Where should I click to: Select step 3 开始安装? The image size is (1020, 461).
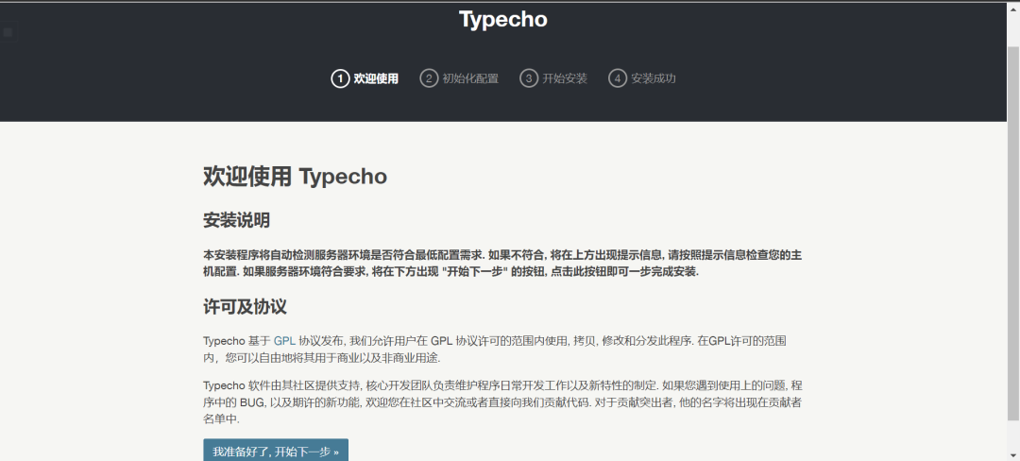click(553, 78)
